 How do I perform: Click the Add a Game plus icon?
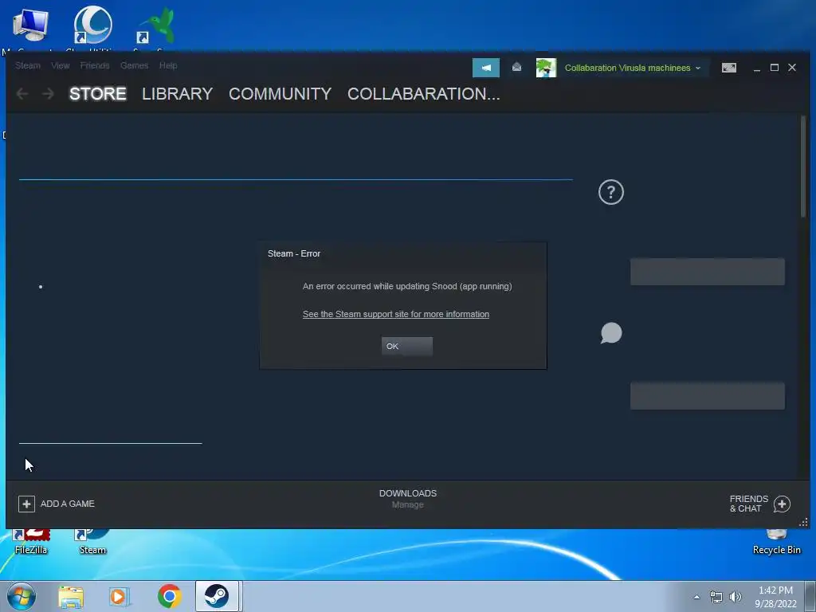[x=26, y=504]
